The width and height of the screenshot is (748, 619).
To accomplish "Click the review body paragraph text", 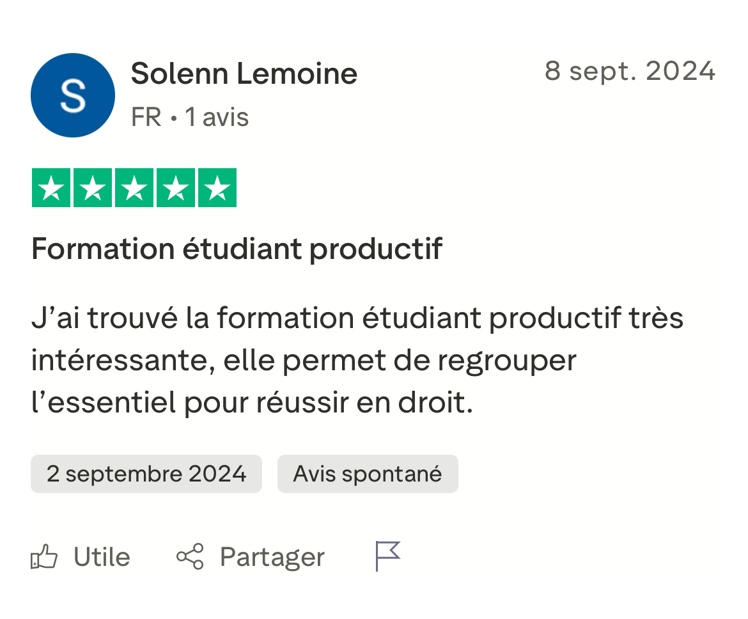I will [357, 360].
